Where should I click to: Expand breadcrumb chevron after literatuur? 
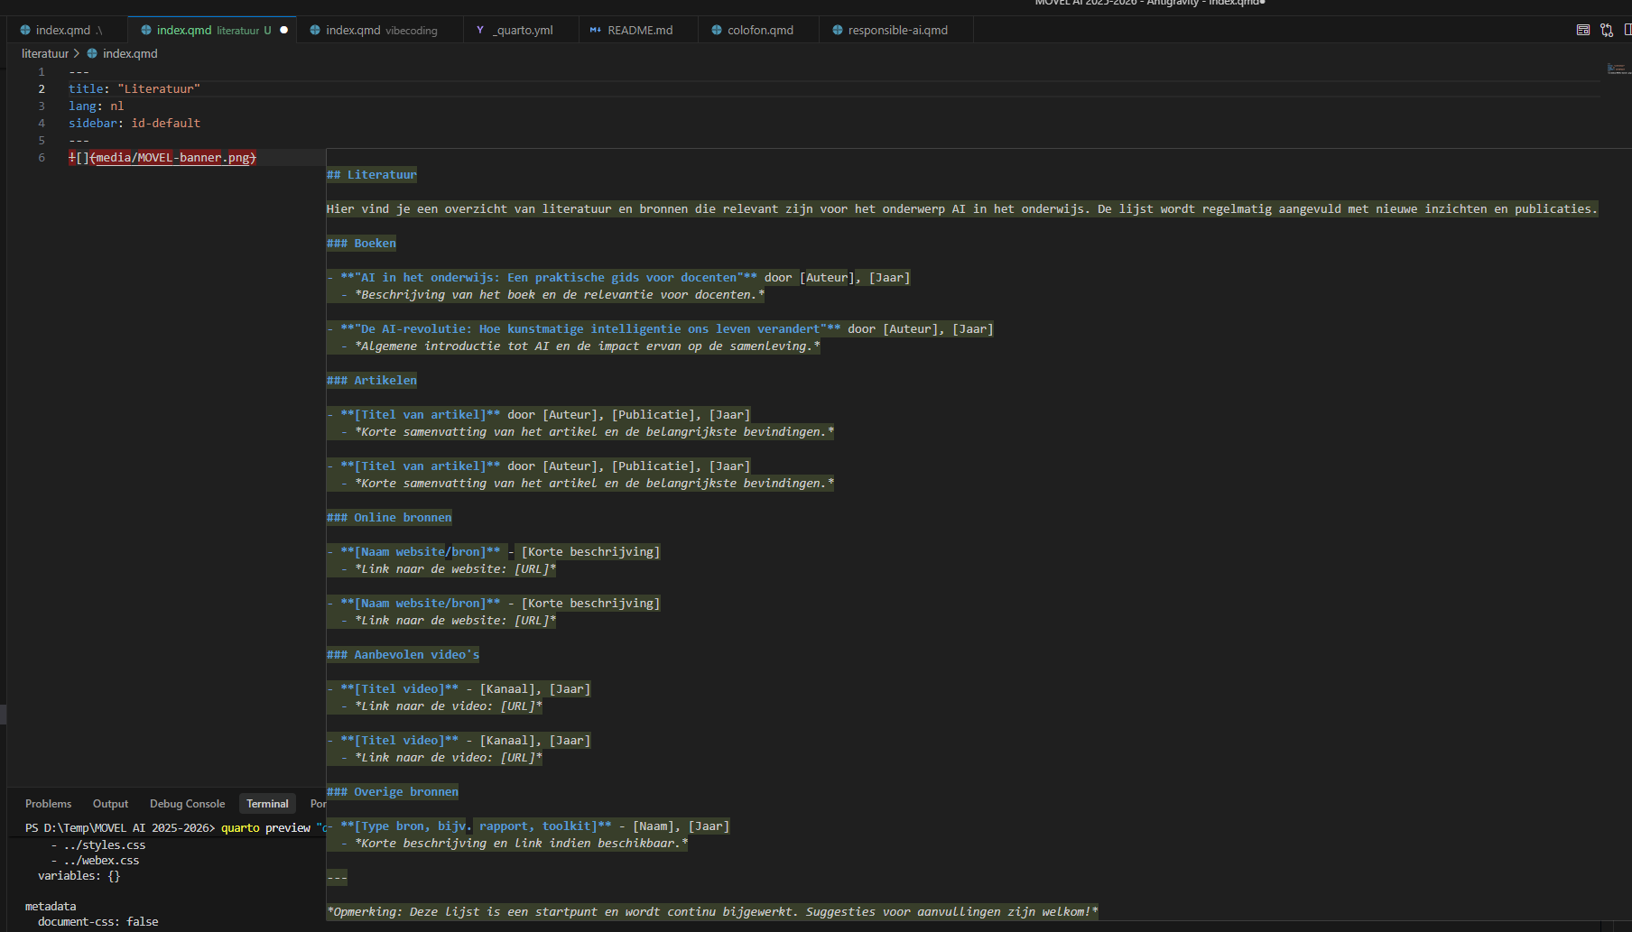coord(77,53)
